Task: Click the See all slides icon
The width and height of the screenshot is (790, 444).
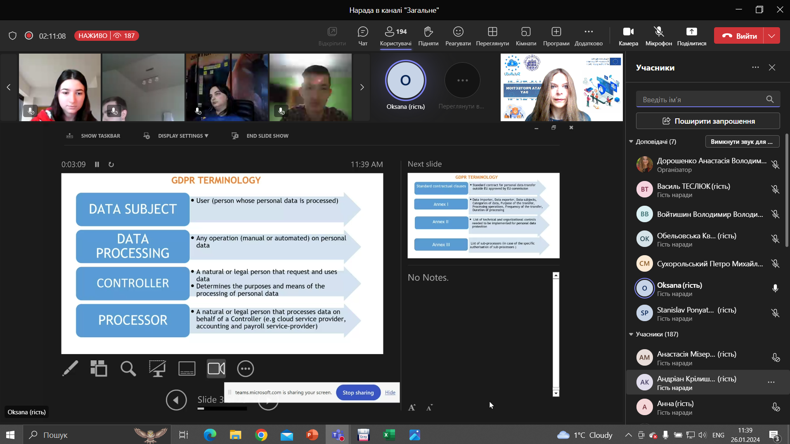Action: click(99, 369)
